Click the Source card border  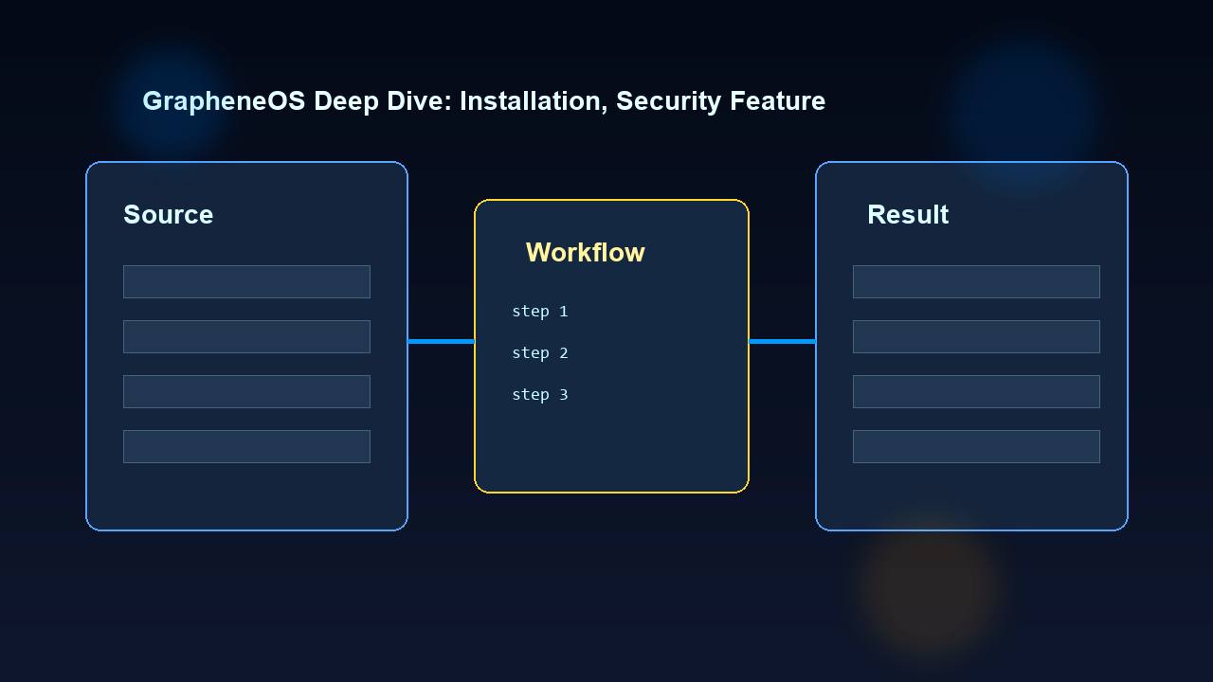[x=86, y=346]
